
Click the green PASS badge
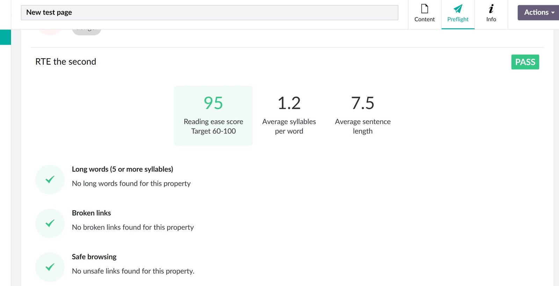525,62
